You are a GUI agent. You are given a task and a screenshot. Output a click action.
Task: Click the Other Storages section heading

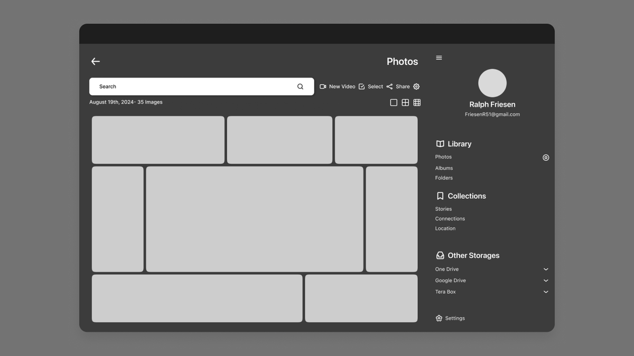click(473, 255)
